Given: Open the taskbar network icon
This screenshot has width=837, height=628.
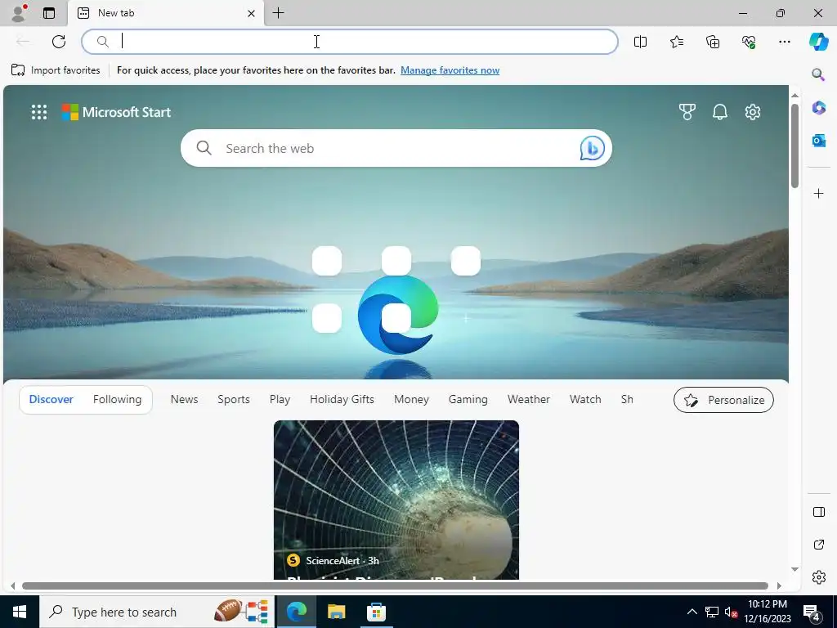Looking at the screenshot, I should (712, 612).
